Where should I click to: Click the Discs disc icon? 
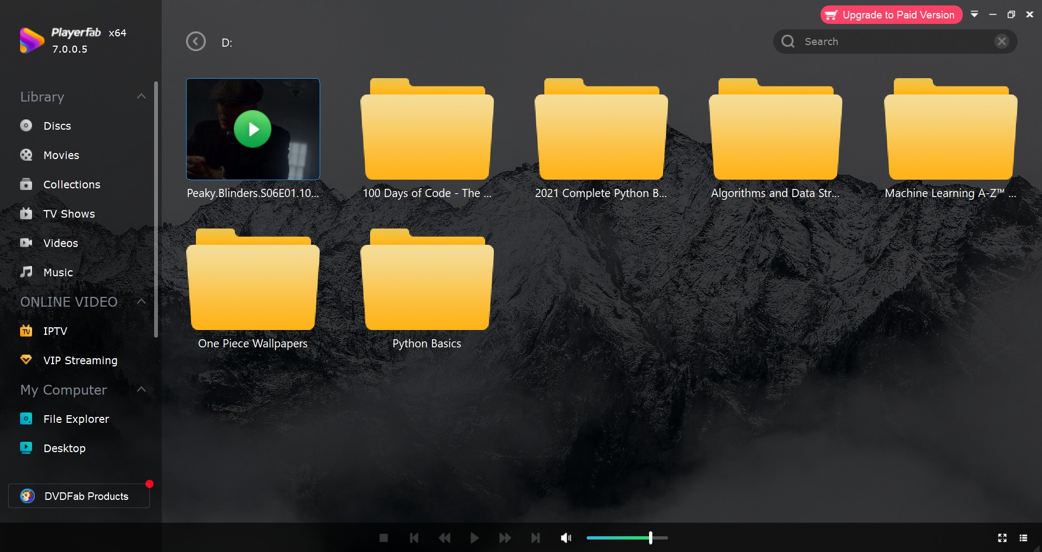26,125
